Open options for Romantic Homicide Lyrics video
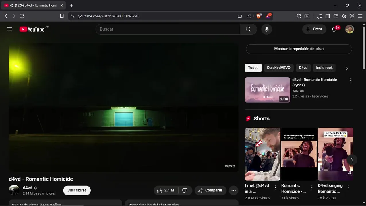The width and height of the screenshot is (366, 206). [x=351, y=81]
